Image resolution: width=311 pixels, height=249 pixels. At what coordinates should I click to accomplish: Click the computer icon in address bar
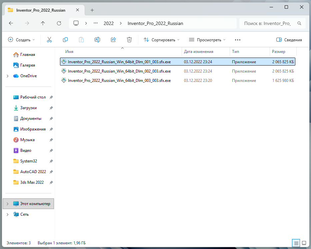(76, 23)
